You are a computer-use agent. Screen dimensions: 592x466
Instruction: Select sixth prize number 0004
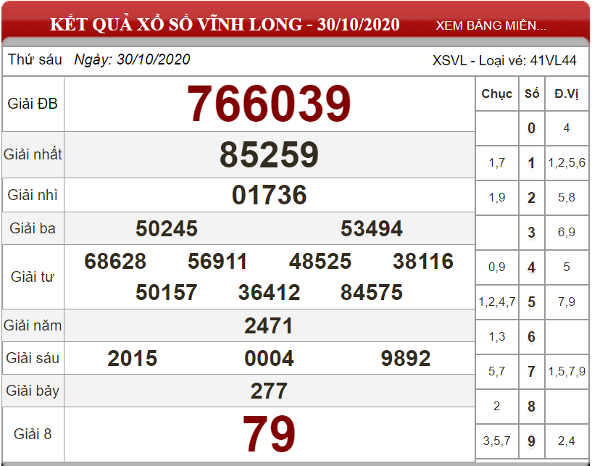269,358
